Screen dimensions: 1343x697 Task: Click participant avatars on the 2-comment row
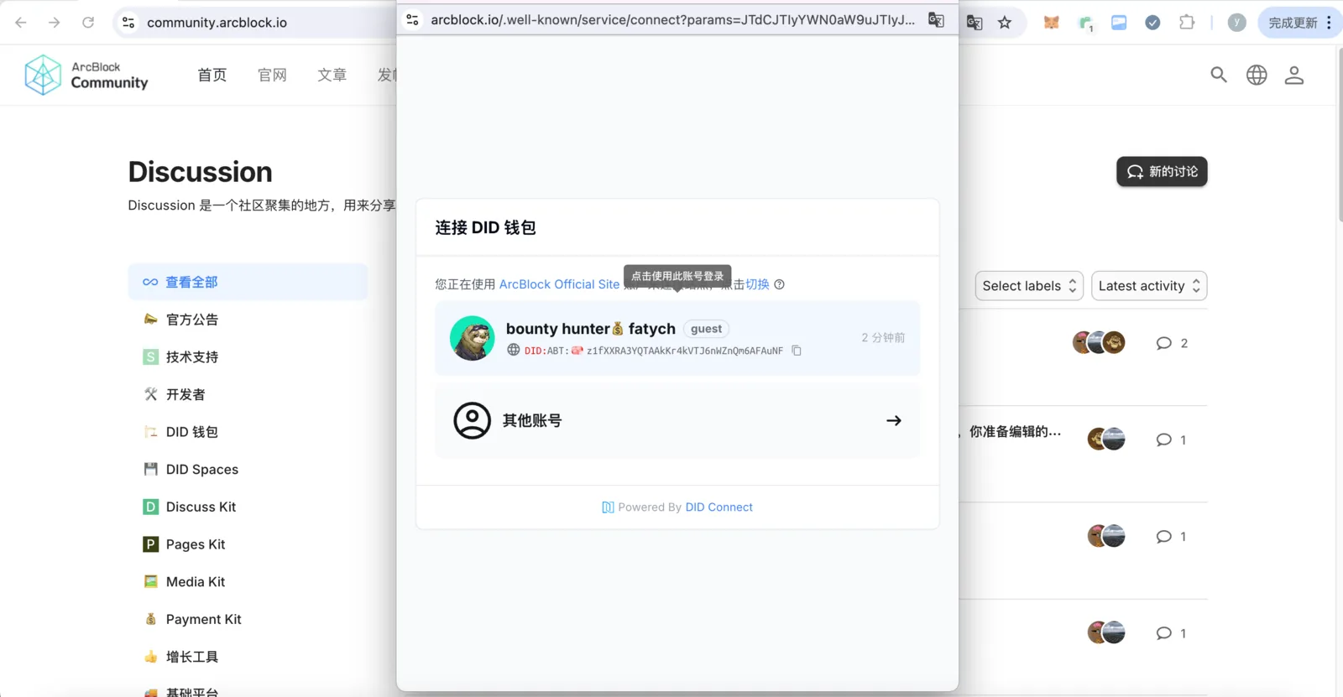1099,342
